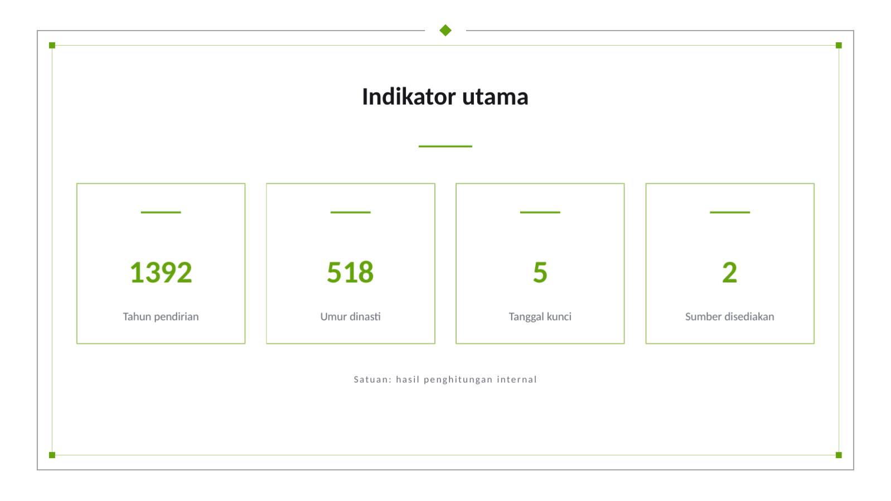Select the number 2 in fourth card
Viewport: 891px width, 501px height.
(x=730, y=272)
